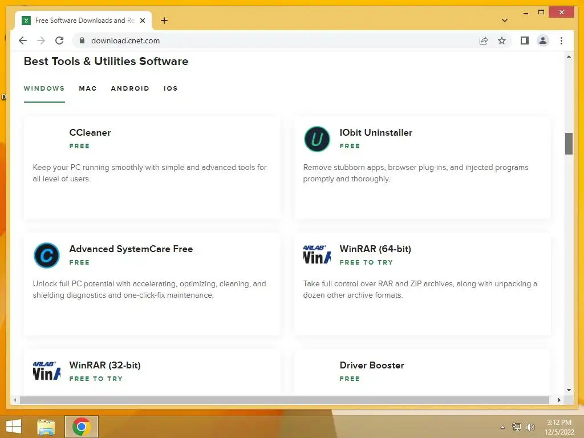The image size is (584, 438).
Task: Click the scroll up arrow
Action: coord(569,56)
